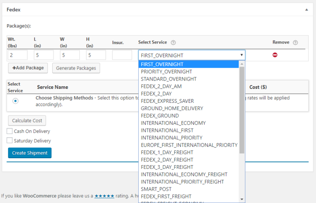Click the dropdown list scroll up arrow
316x203 pixels.
(242, 64)
